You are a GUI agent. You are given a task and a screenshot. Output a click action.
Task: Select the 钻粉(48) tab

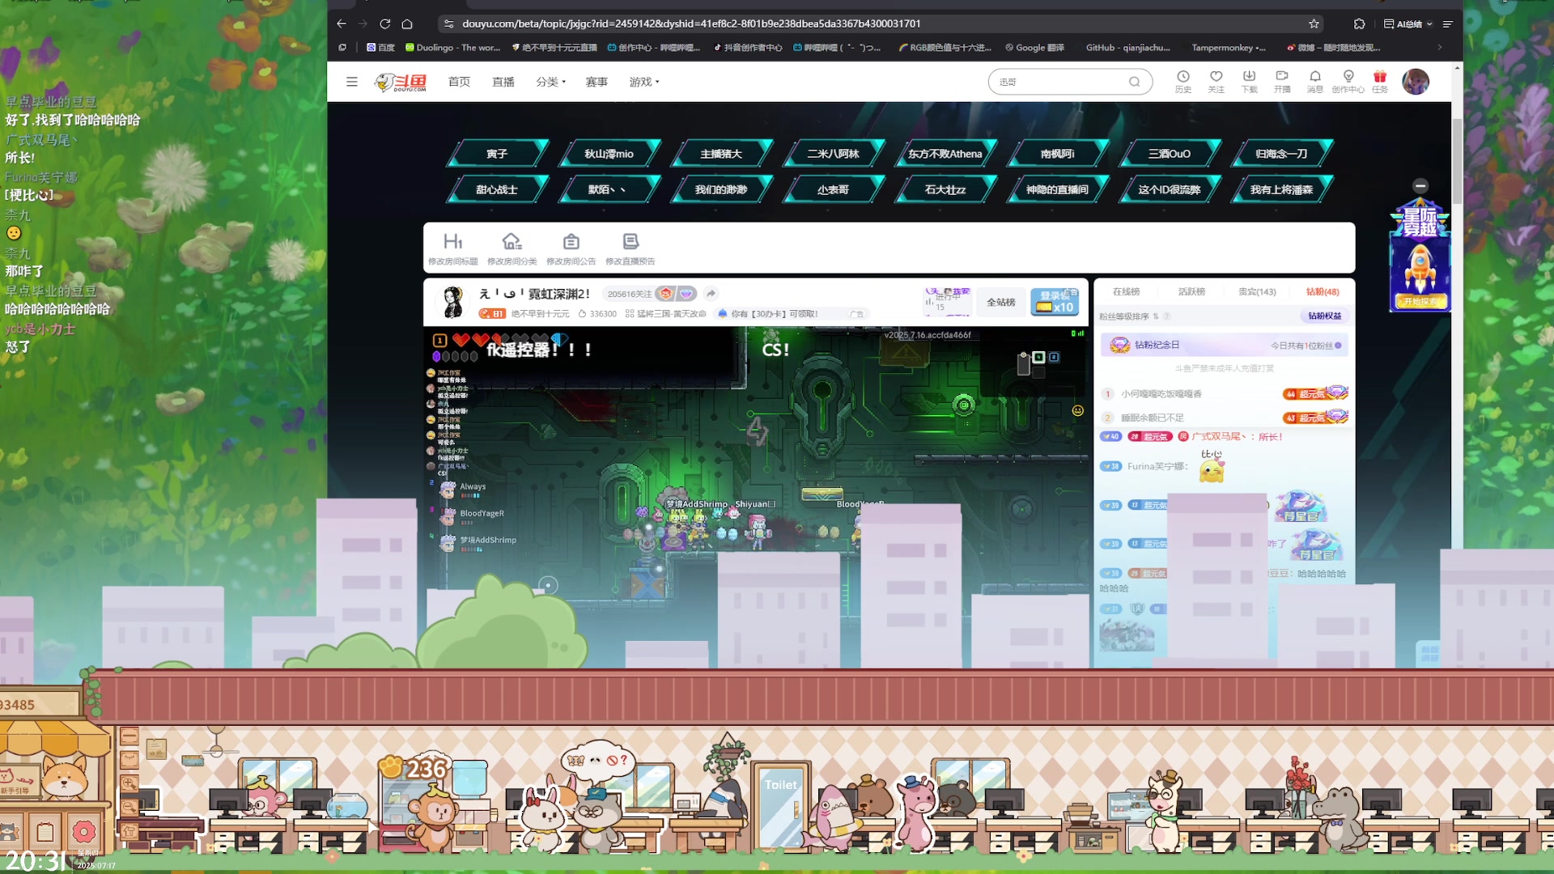[x=1323, y=291]
